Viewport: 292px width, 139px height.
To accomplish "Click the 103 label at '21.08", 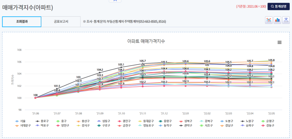I will point(79,77).
